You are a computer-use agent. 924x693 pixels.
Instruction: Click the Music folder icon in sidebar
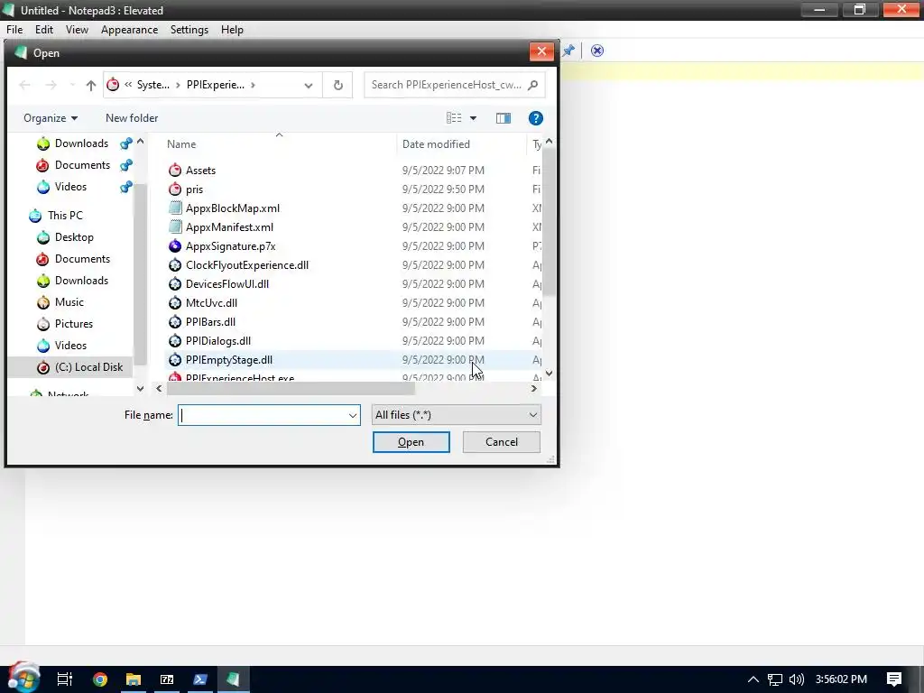[x=43, y=302]
